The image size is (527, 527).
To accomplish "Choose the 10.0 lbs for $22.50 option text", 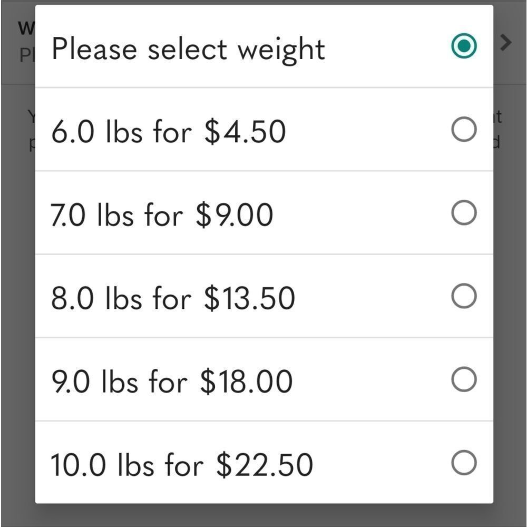I will tap(182, 465).
